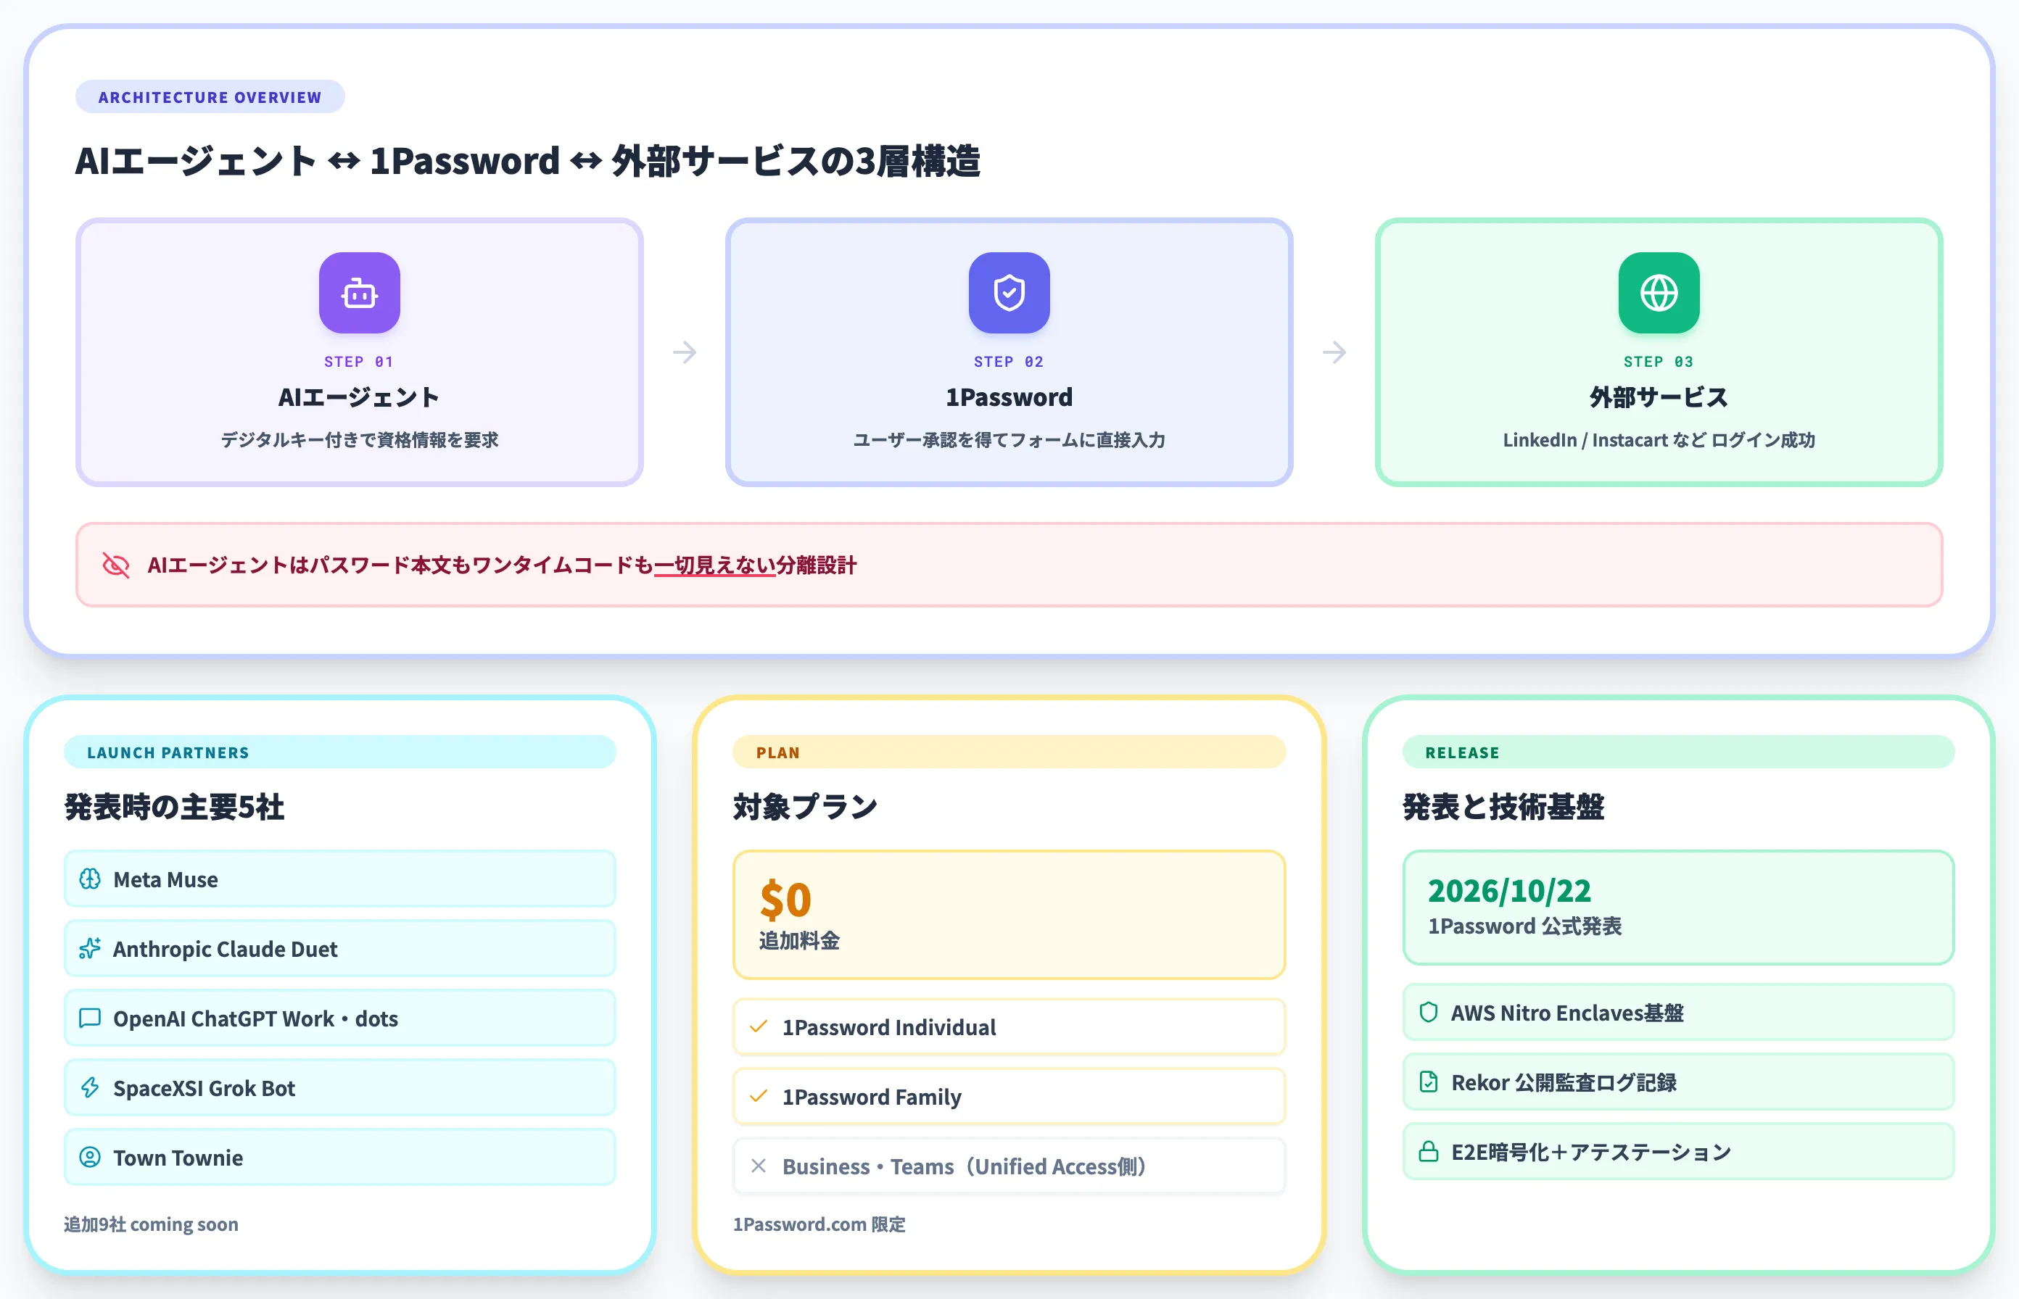Click the Meta Muse row text
This screenshot has width=2019, height=1299.
pos(165,879)
